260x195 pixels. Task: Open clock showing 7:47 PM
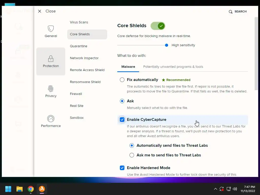click(x=248, y=189)
